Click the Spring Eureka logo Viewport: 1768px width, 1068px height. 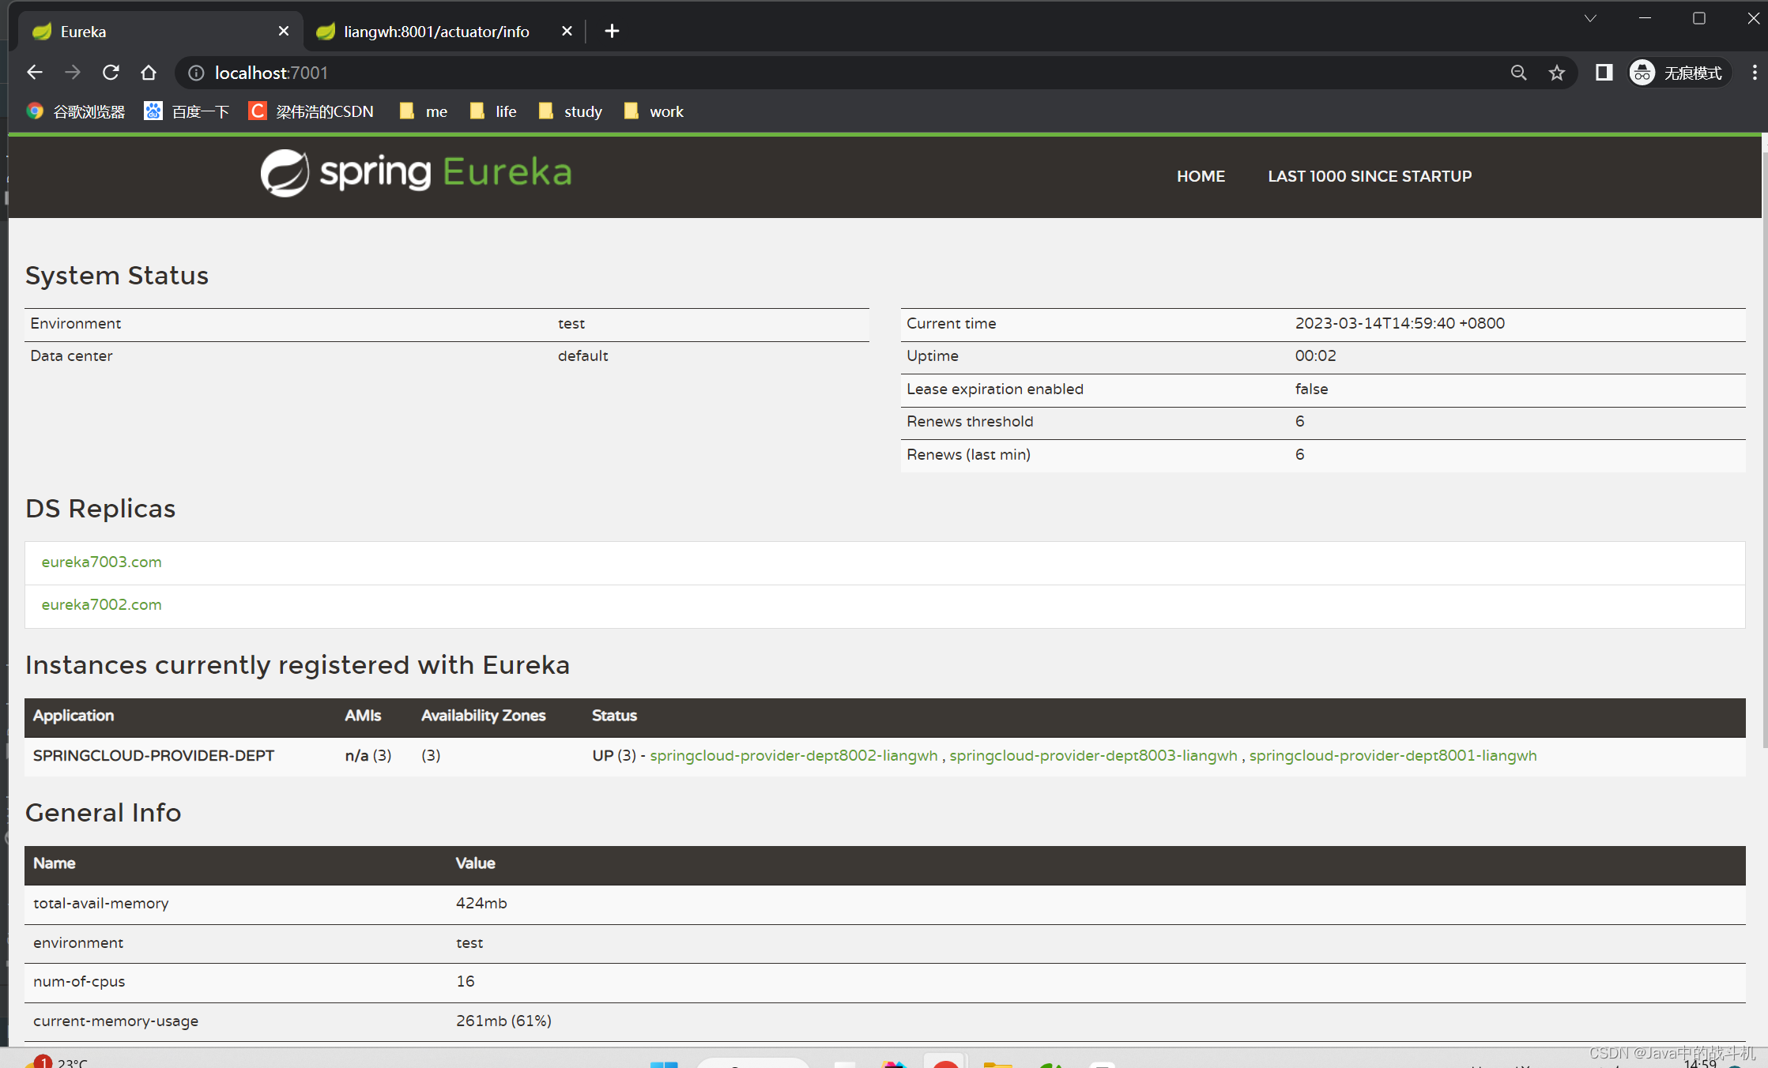pos(416,173)
